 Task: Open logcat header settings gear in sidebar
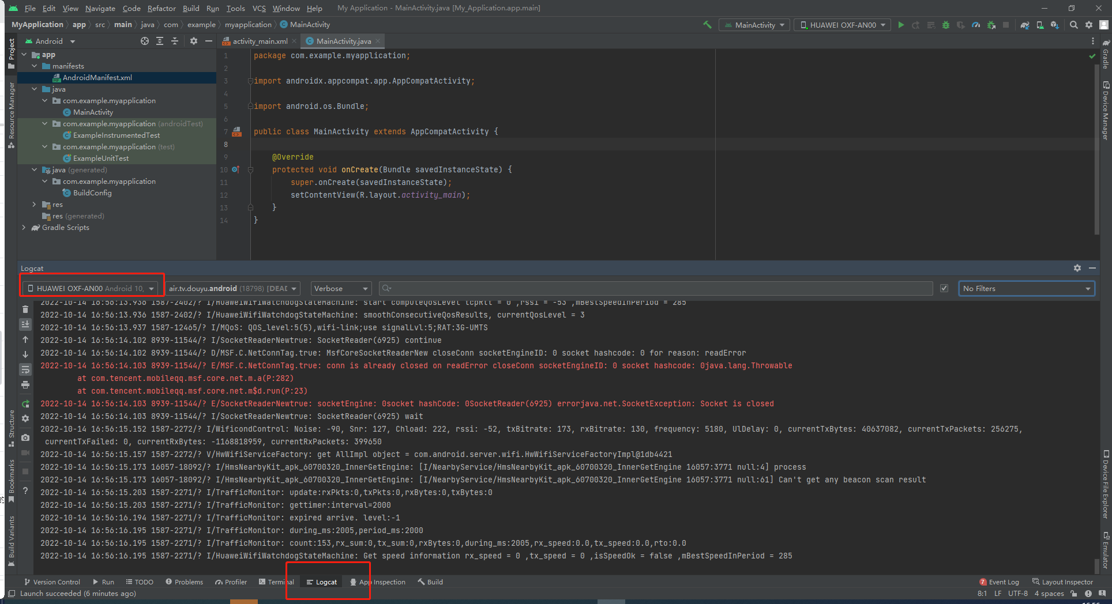click(25, 418)
